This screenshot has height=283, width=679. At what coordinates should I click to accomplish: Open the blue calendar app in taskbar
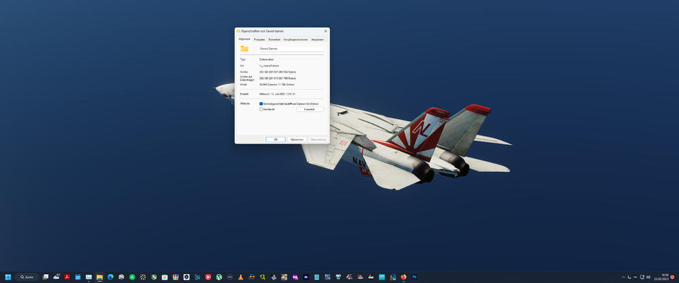click(x=78, y=277)
